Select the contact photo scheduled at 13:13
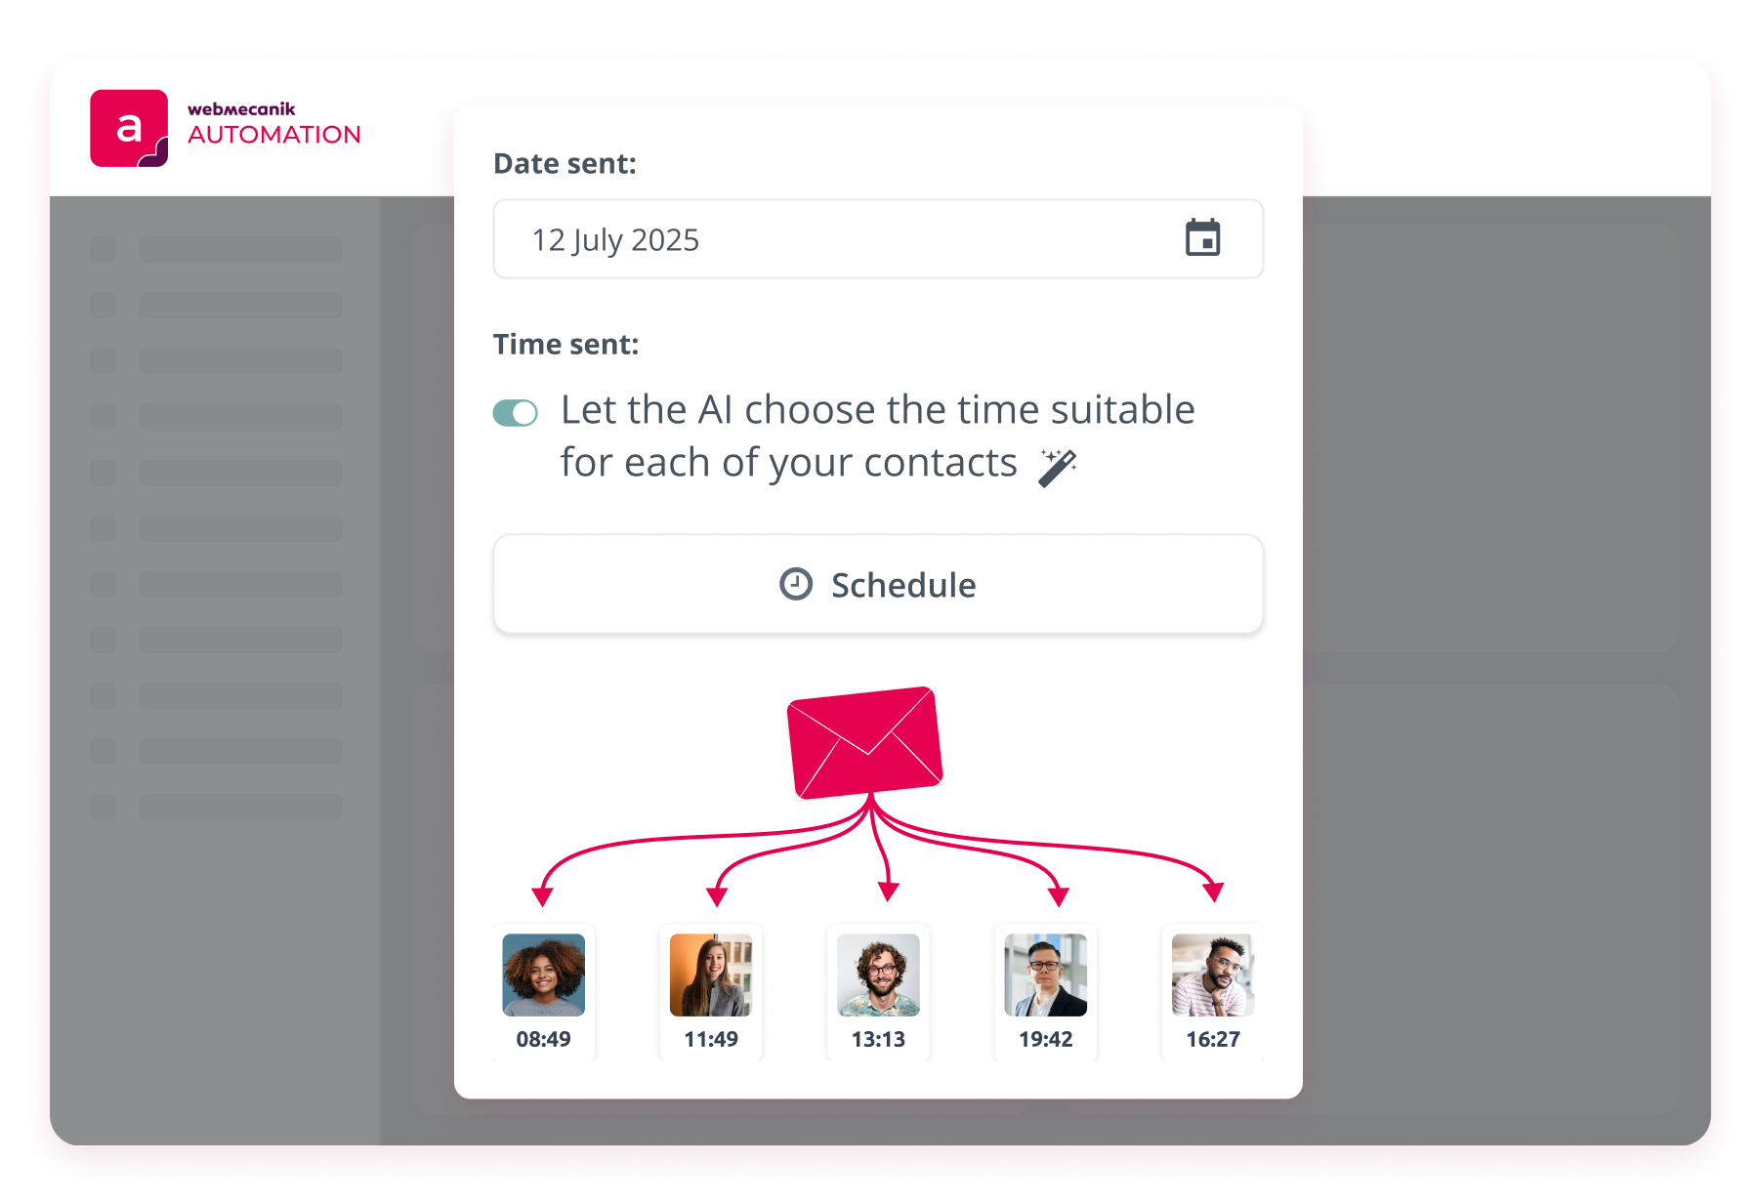The height and width of the screenshot is (1204, 1758). pos(878,975)
